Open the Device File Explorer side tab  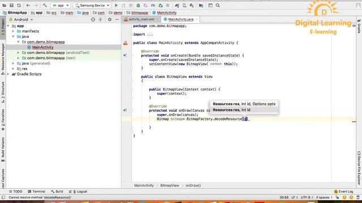pos(359,168)
